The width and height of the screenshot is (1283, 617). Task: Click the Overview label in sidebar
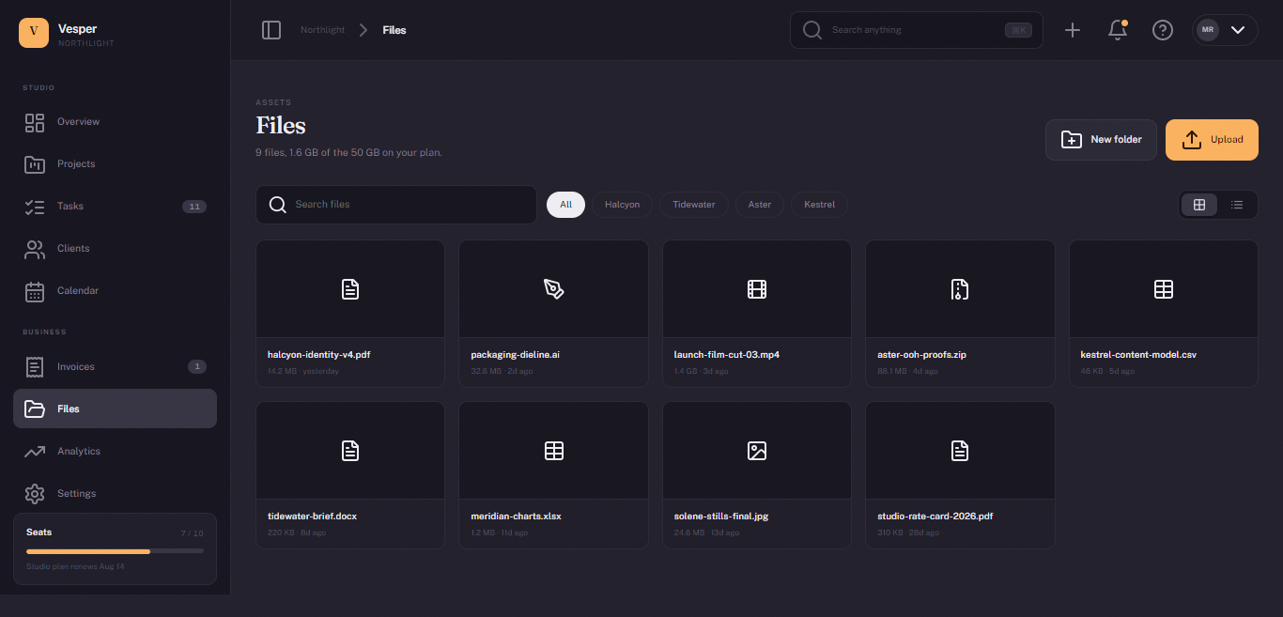click(79, 122)
